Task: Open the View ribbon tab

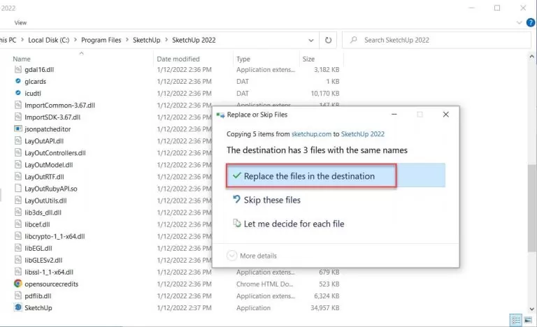Action: click(21, 22)
